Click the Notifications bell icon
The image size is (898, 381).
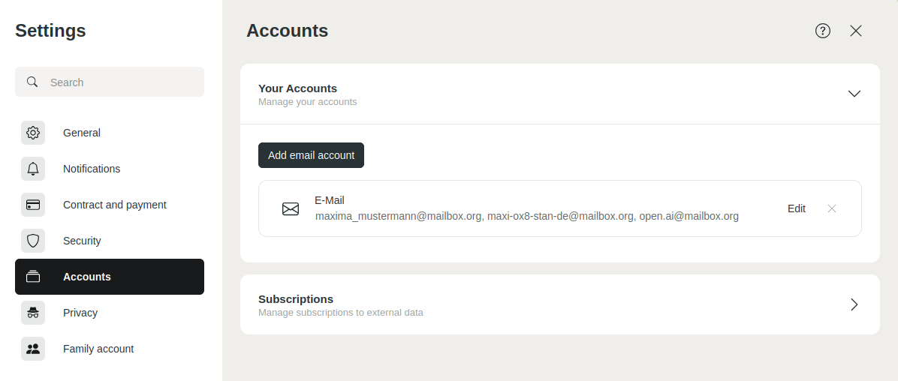tap(33, 169)
